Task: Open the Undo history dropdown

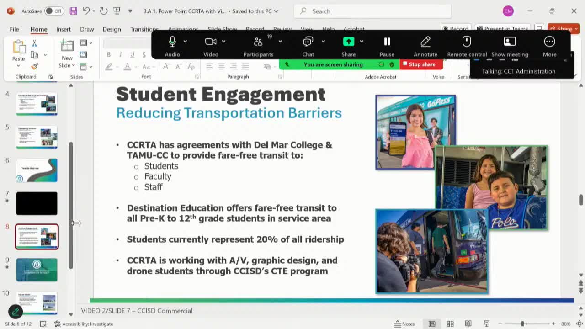Action: (x=94, y=11)
